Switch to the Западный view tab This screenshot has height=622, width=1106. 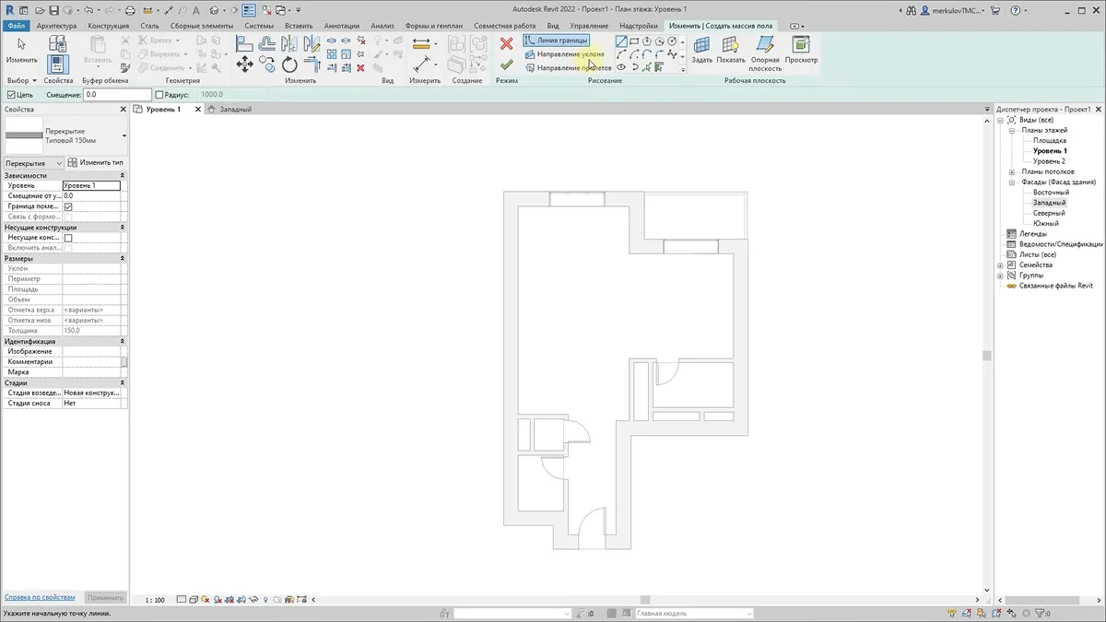pyautogui.click(x=235, y=109)
